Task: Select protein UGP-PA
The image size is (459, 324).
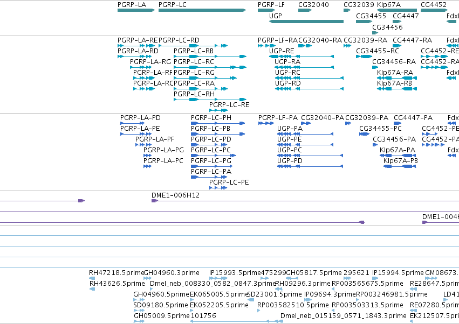Action: 290,129
